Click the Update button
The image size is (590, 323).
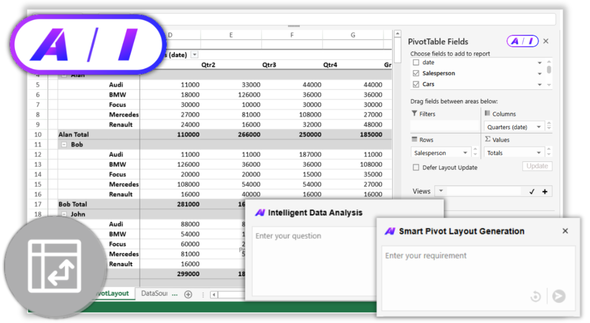(x=537, y=166)
